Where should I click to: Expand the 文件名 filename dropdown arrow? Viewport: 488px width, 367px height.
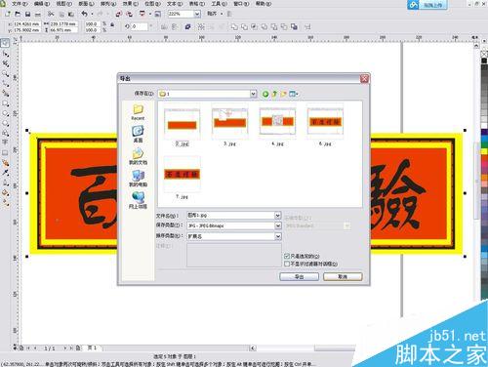(278, 216)
